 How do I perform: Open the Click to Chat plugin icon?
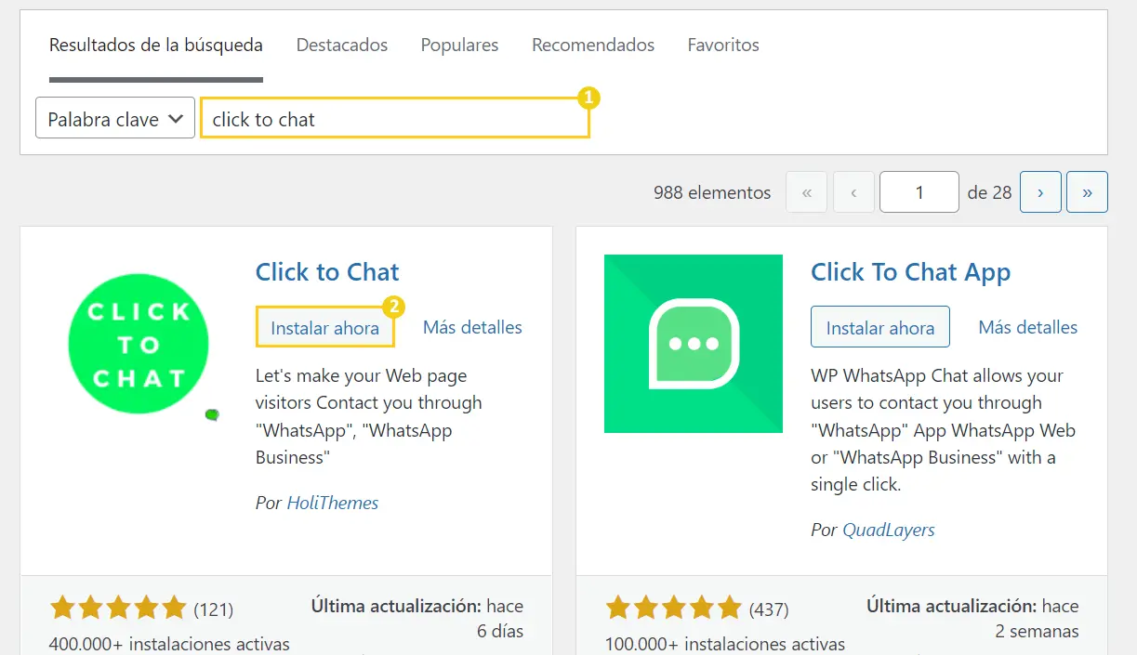click(139, 344)
